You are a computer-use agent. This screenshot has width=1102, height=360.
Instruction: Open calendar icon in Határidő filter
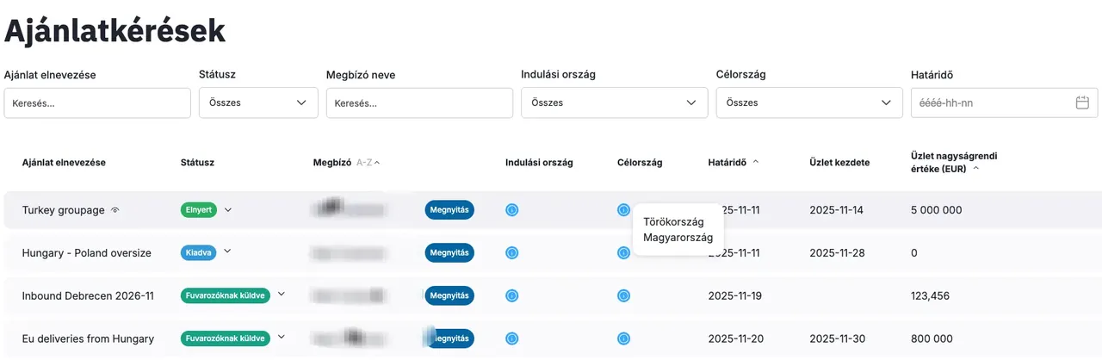click(1082, 102)
